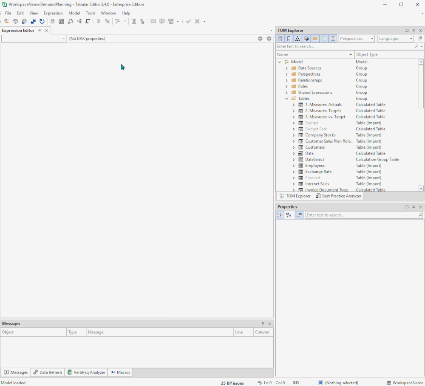Click the TOM Explorer search text field
The width and height of the screenshot is (425, 386).
(x=340, y=46)
